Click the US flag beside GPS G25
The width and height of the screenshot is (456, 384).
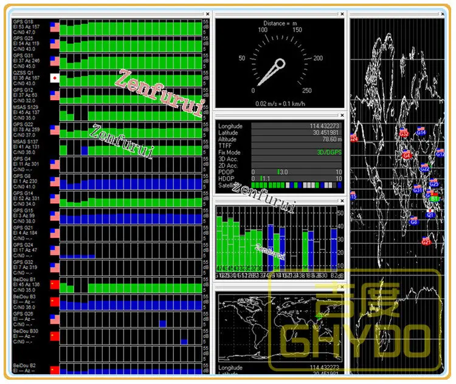tap(55, 44)
